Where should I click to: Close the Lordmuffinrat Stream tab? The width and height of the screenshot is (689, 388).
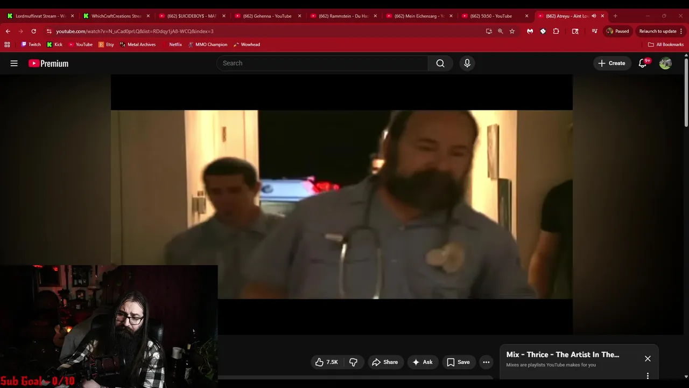[x=72, y=16]
